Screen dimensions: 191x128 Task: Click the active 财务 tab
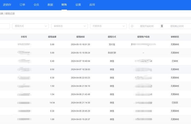(x=64, y=5)
